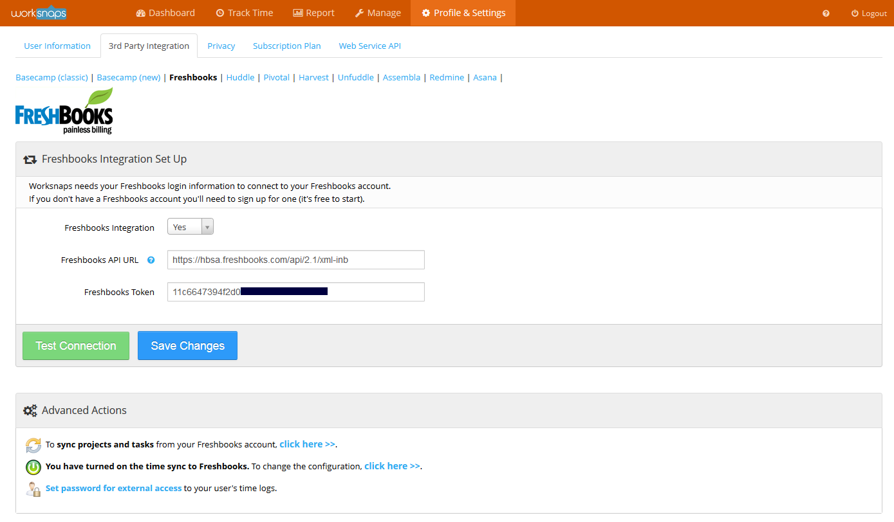
Task: Click the sync projects circular arrows icon
Action: (x=33, y=445)
